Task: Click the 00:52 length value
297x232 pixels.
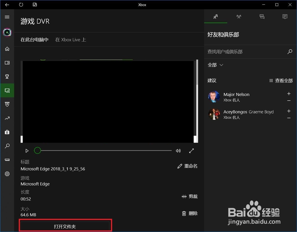Action: [26, 199]
